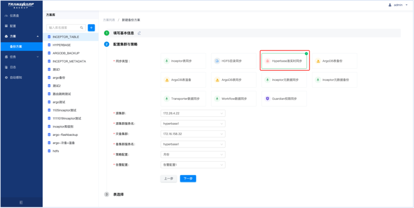This screenshot has height=208, width=414.
Task: Select ARGODB_BACKUP in library list
Action: coord(71,53)
